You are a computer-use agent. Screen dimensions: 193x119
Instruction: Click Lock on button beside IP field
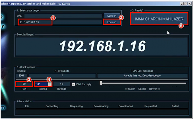(112, 22)
